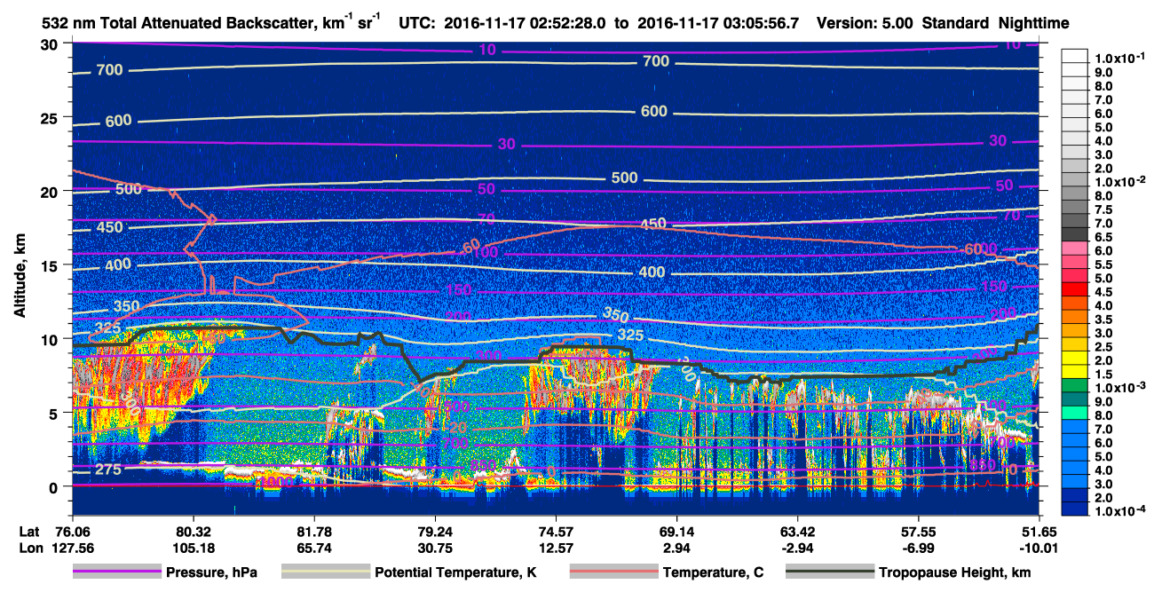Select latitude value 69.14
Viewport: 1154px width, 592px height.
(676, 533)
